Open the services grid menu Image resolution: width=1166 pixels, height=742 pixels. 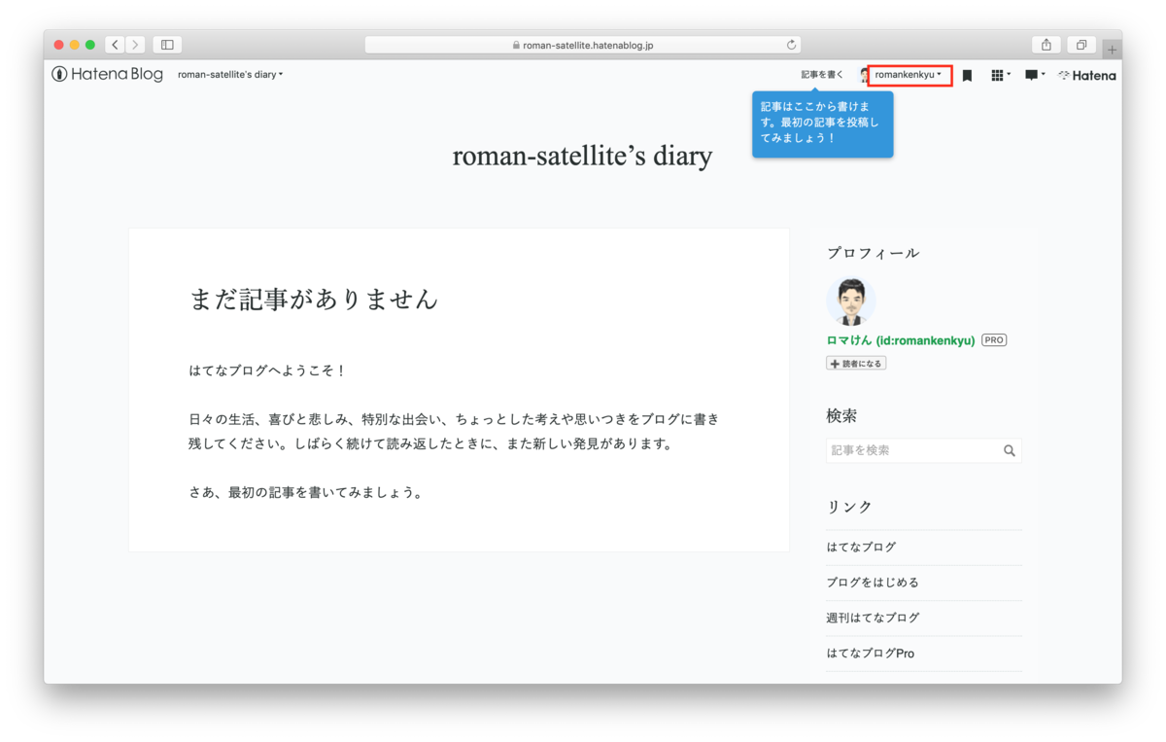coord(1000,75)
